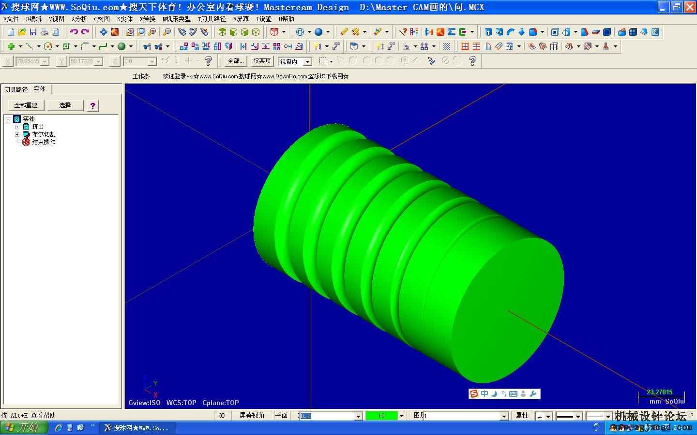This screenshot has height=435, width=697.
Task: Open the 视窗内 selection dropdown
Action: pyautogui.click(x=307, y=61)
